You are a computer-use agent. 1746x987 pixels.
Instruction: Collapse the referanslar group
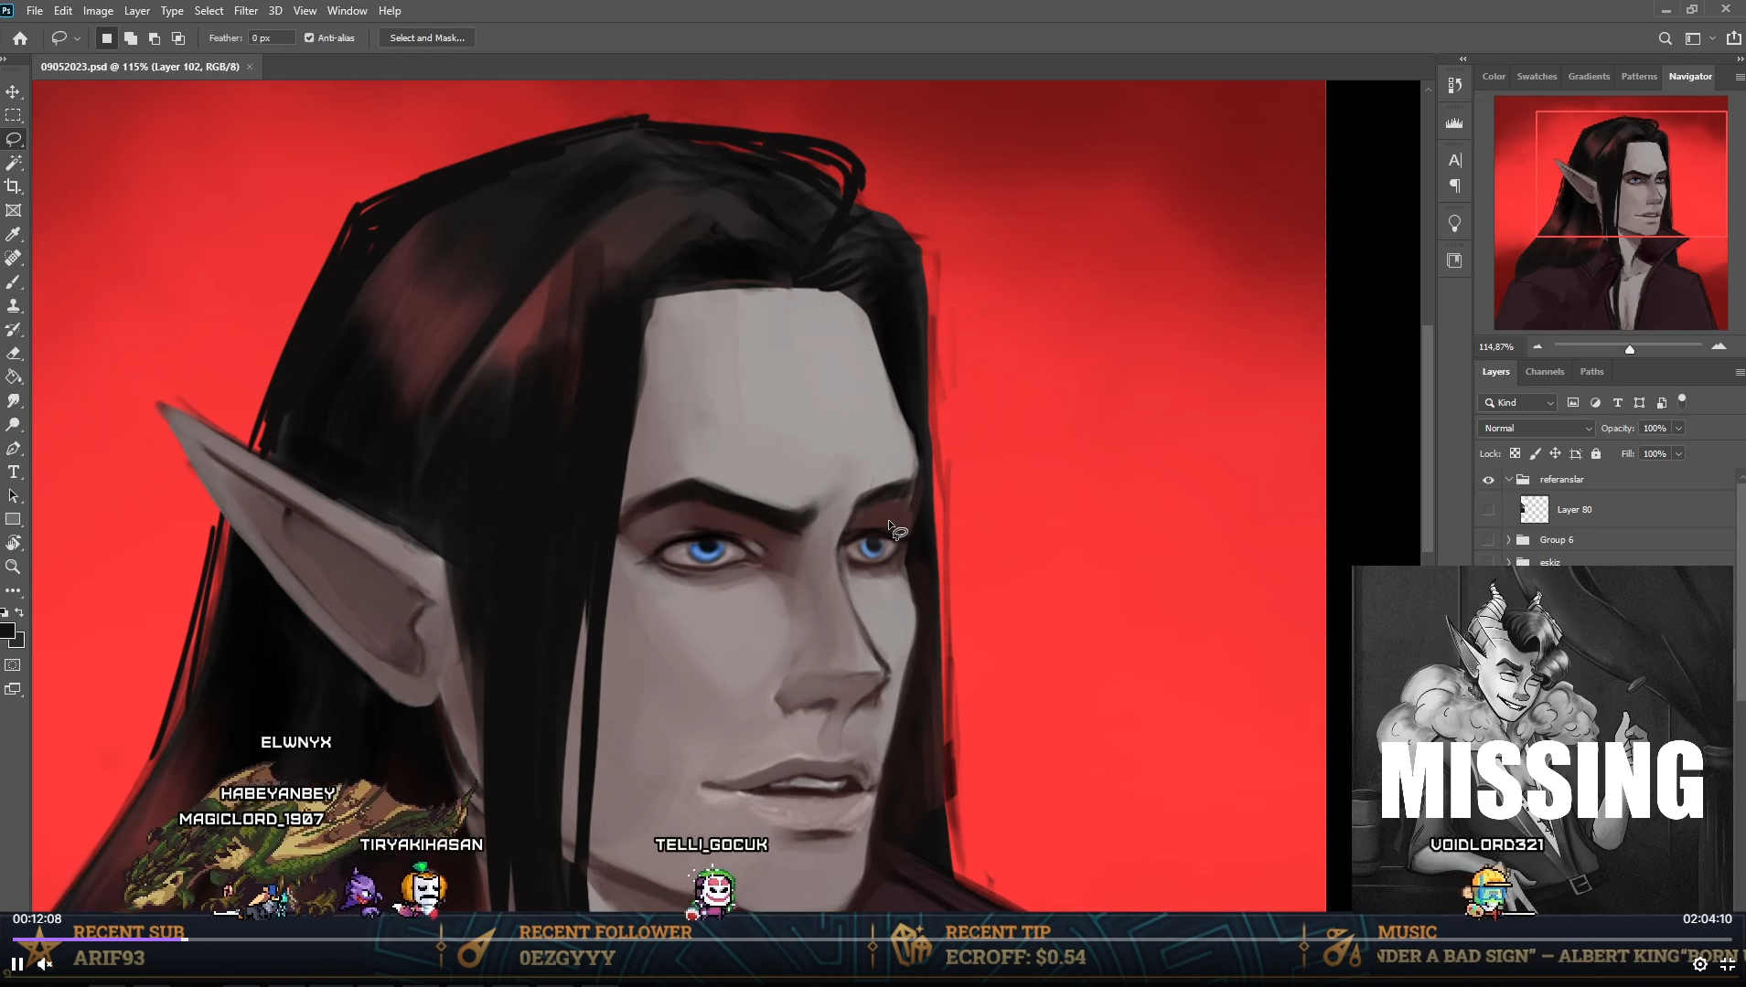tap(1508, 480)
